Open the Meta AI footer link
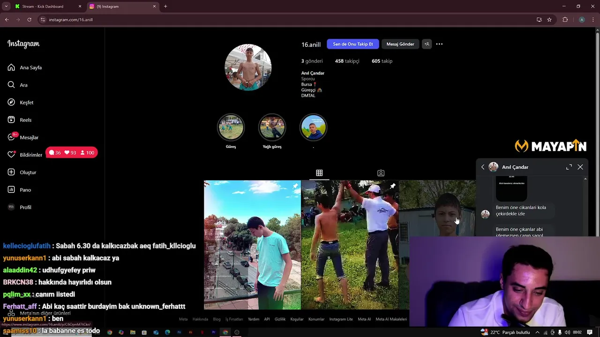Viewport: 600px width, 337px height. (x=364, y=319)
